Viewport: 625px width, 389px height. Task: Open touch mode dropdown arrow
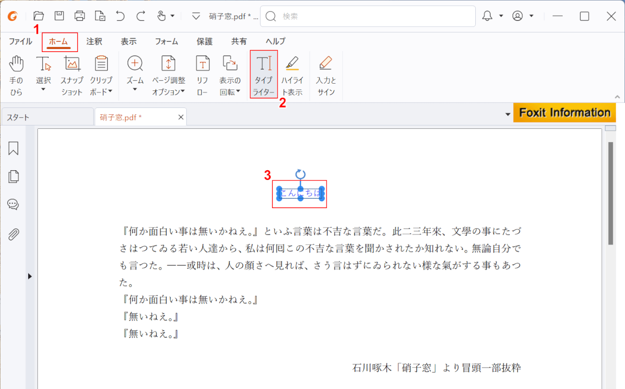point(173,16)
